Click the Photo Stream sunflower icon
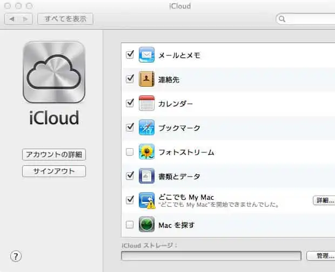 (x=146, y=152)
